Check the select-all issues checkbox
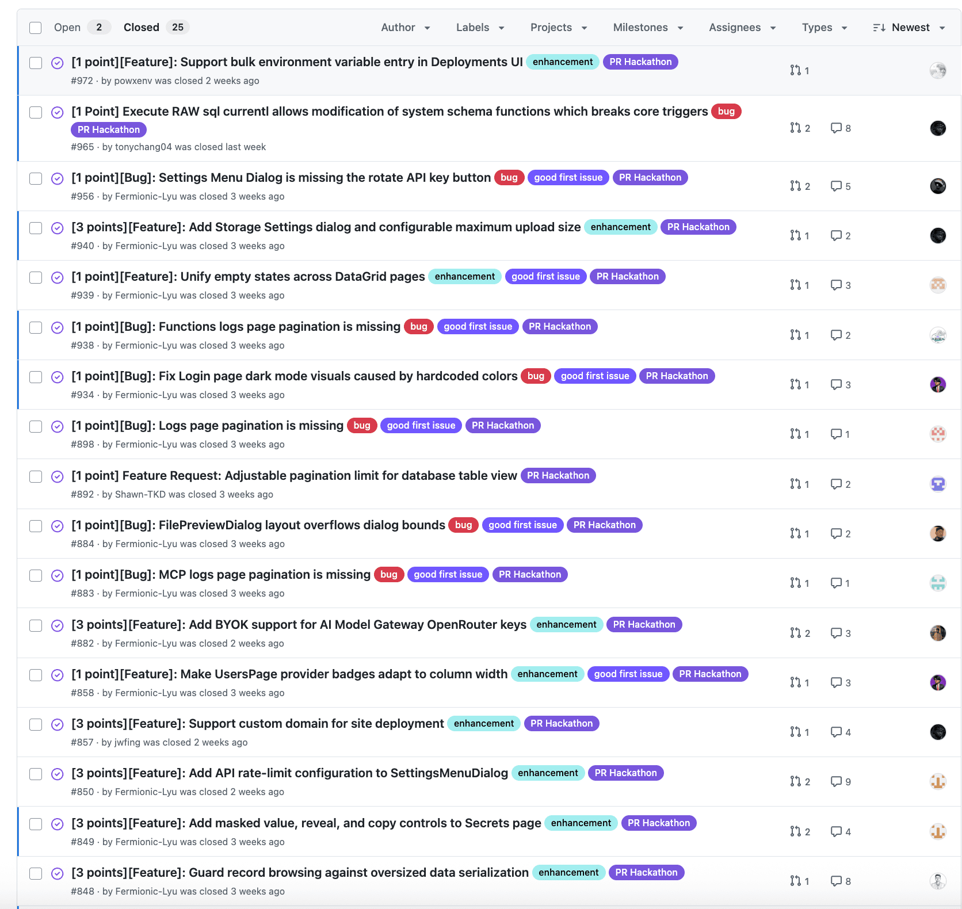 (x=36, y=28)
